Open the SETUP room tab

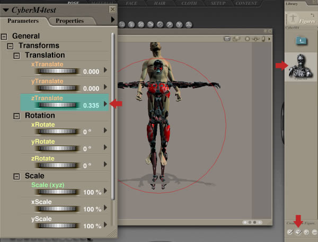pyautogui.click(x=218, y=3)
